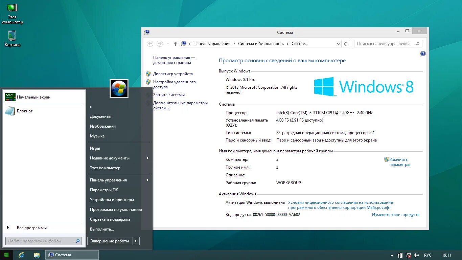Click the power icon in system tray
The height and width of the screenshot is (260, 462).
(400, 255)
